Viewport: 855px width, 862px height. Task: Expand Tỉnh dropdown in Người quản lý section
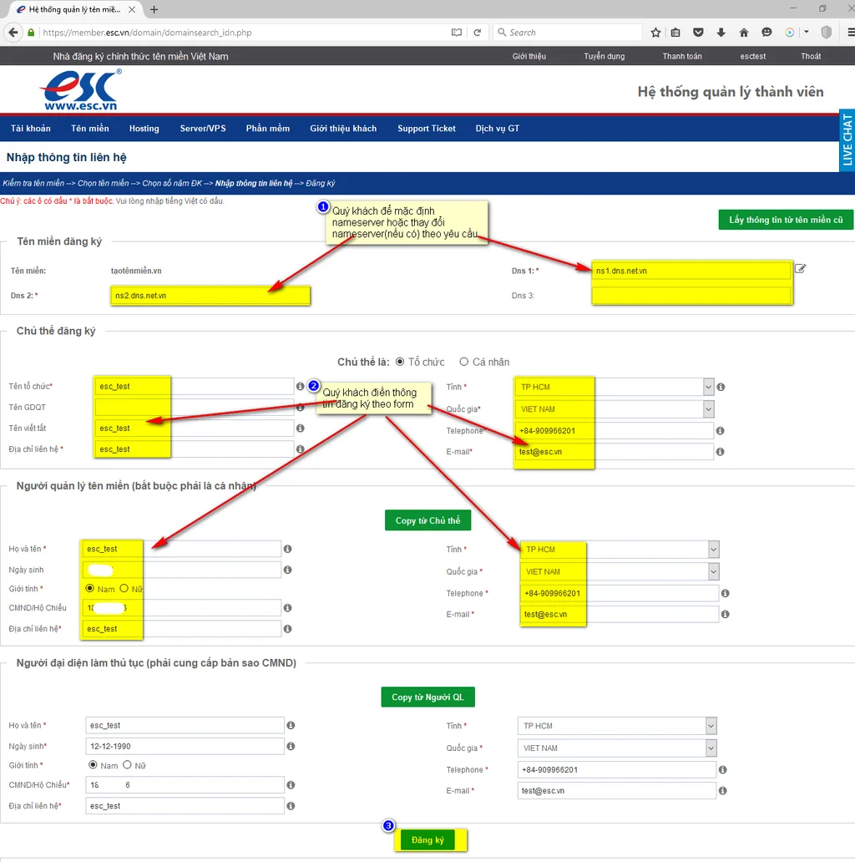pyautogui.click(x=620, y=550)
